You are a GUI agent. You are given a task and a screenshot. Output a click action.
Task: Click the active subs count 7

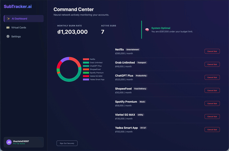pyautogui.click(x=103, y=32)
